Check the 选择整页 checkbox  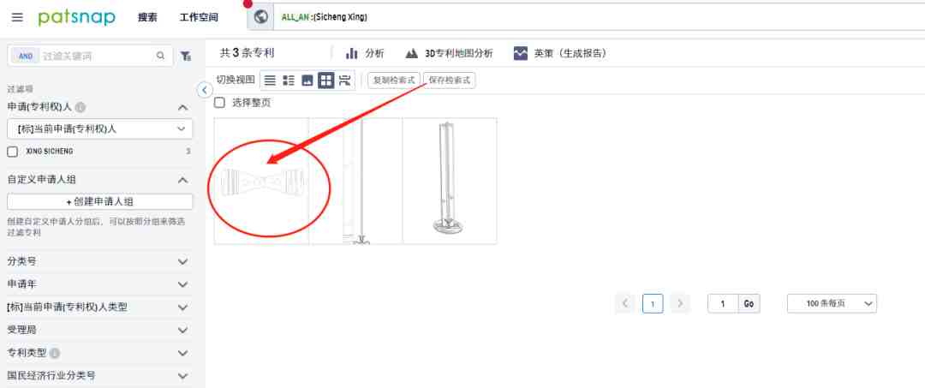point(219,103)
